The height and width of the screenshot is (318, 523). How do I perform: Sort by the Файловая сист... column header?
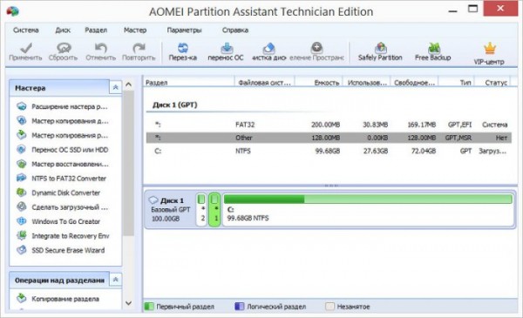pyautogui.click(x=265, y=83)
